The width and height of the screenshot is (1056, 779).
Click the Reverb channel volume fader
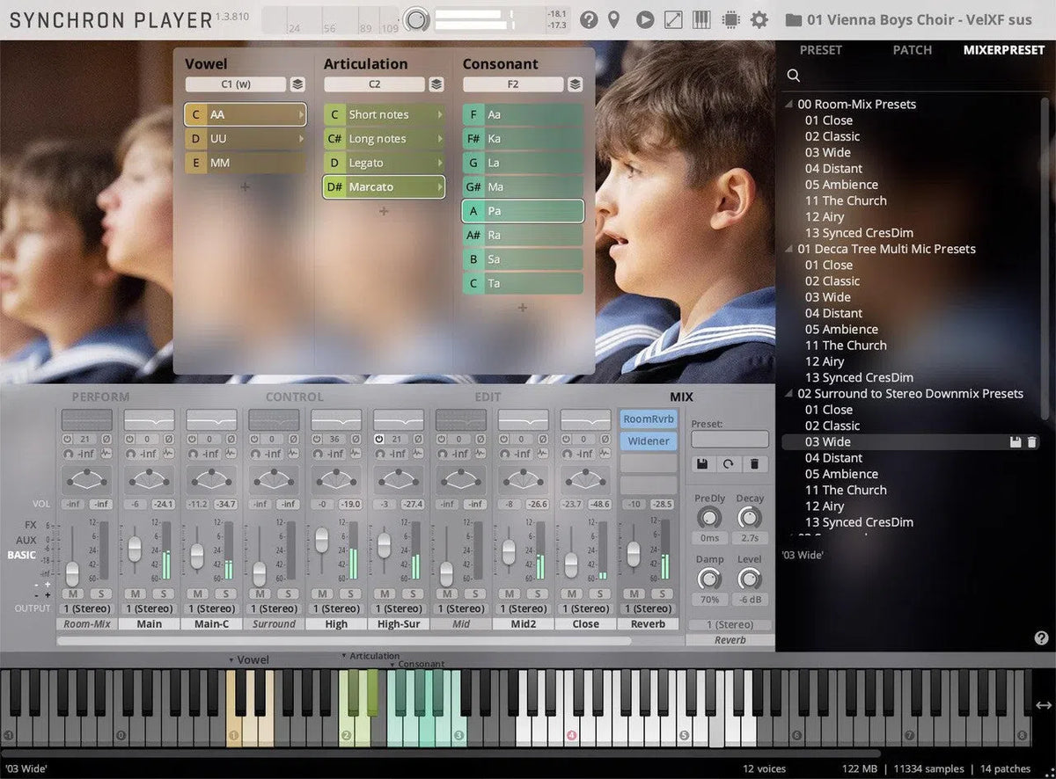(633, 553)
